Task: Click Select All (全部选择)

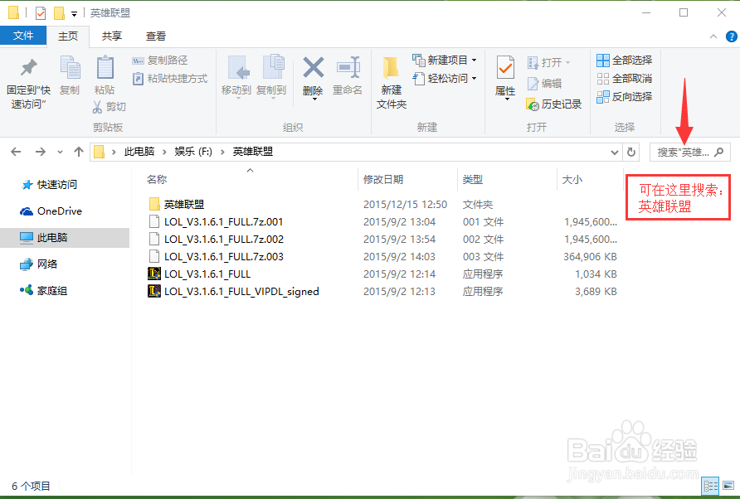Action: tap(625, 61)
